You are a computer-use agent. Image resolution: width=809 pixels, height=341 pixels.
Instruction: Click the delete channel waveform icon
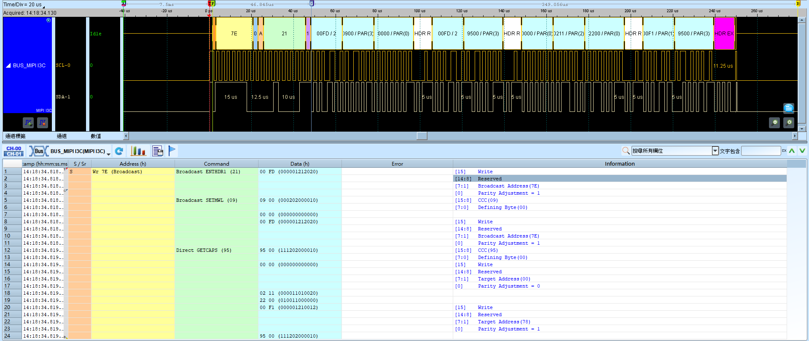[x=43, y=123]
